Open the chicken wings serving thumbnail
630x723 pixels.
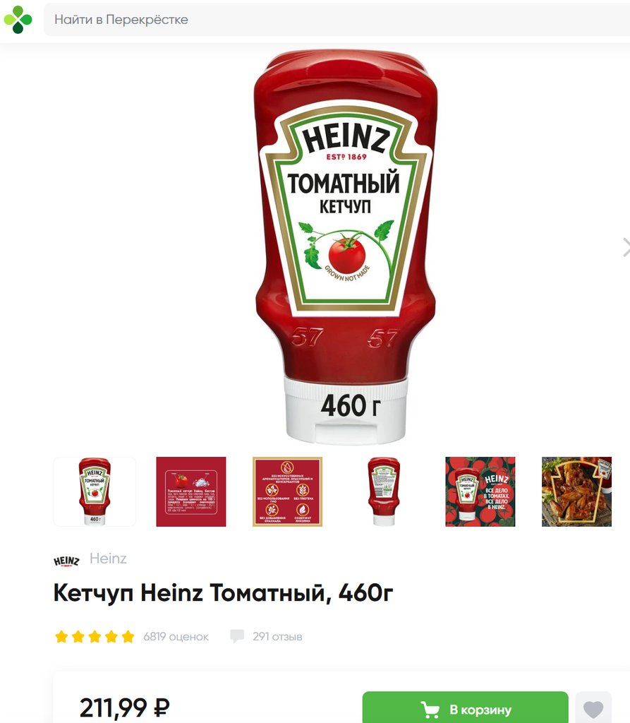click(x=576, y=491)
